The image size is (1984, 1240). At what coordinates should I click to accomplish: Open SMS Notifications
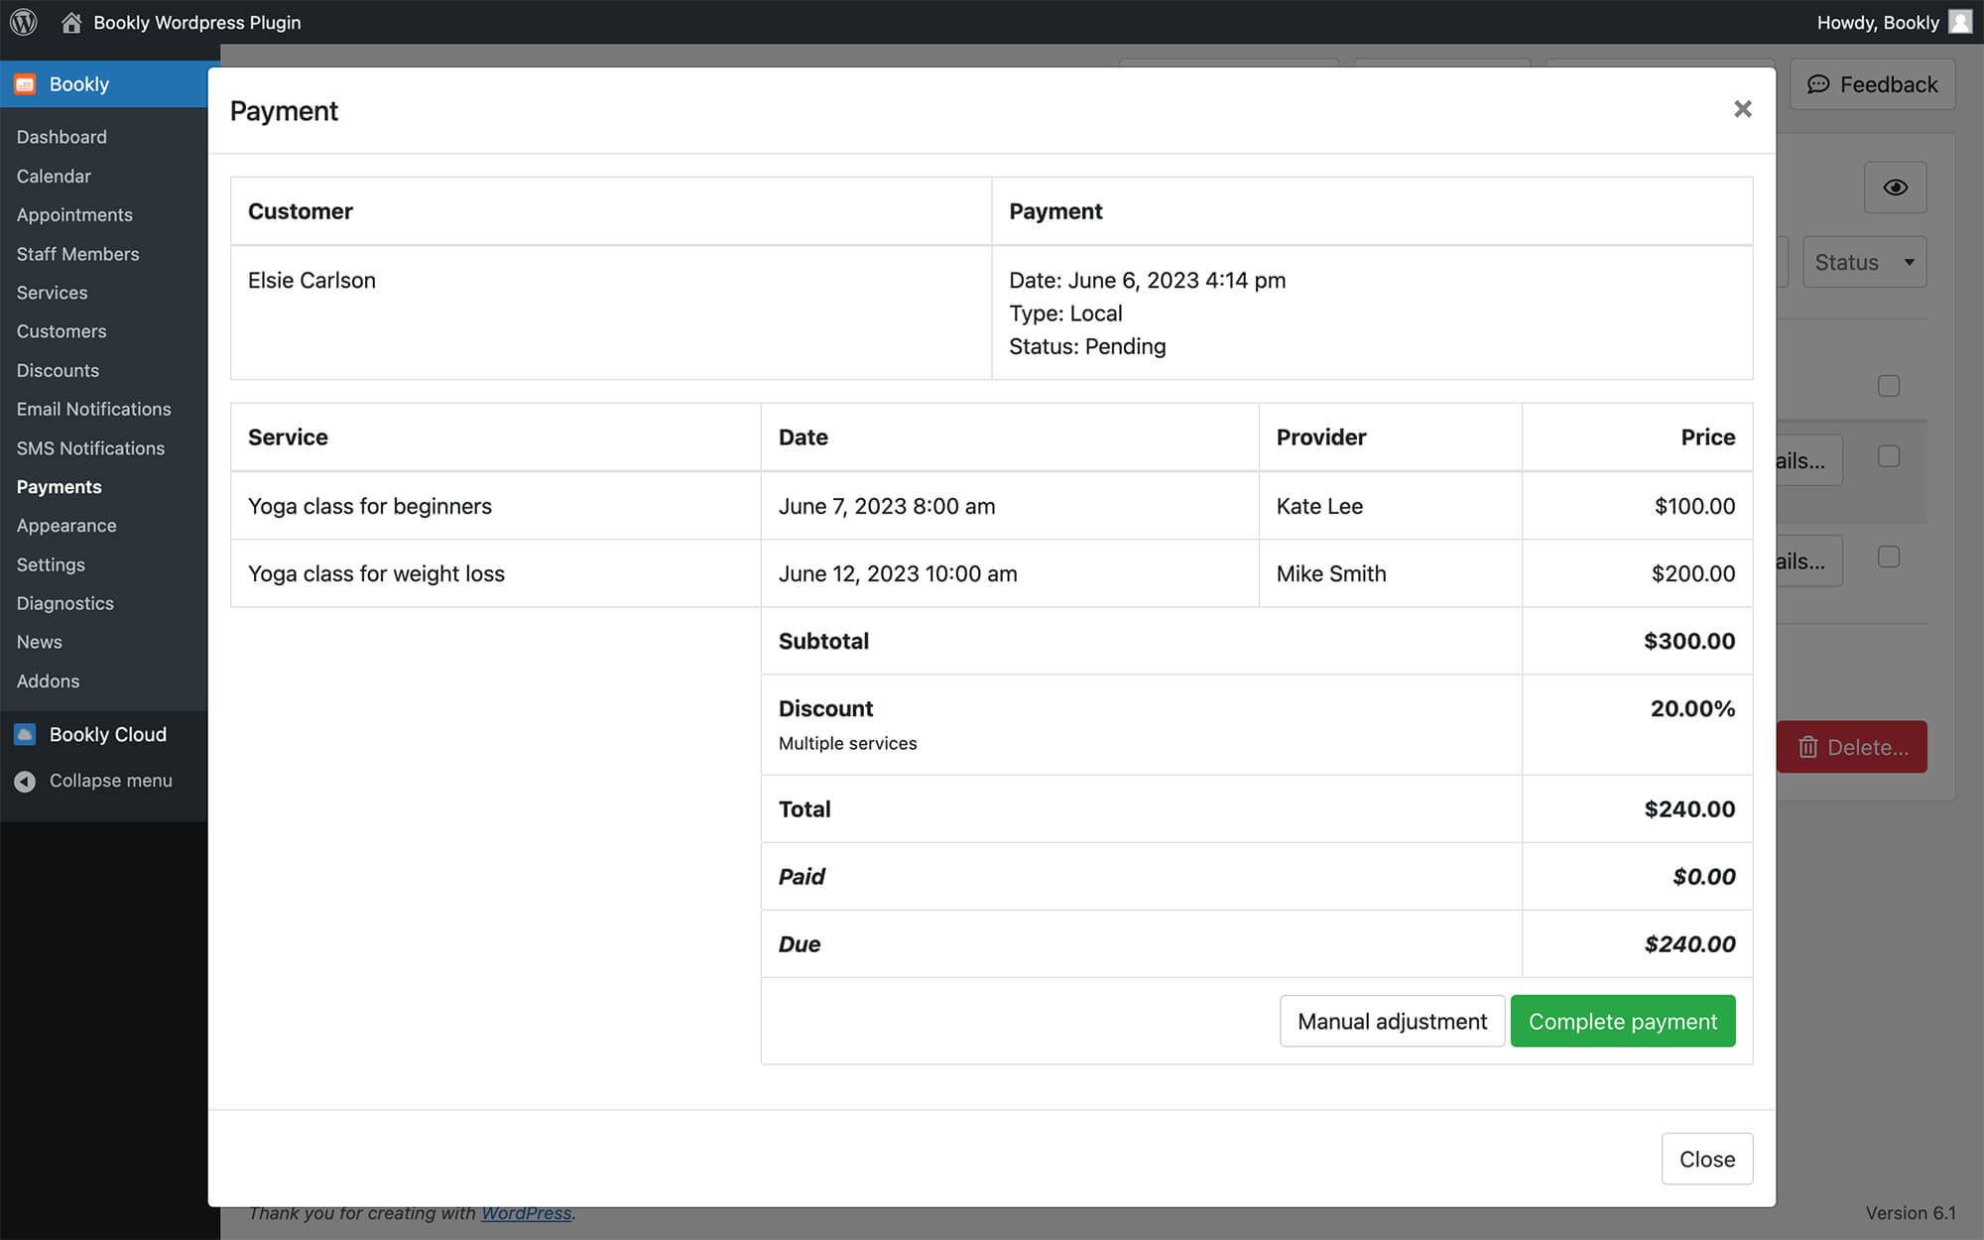point(90,448)
